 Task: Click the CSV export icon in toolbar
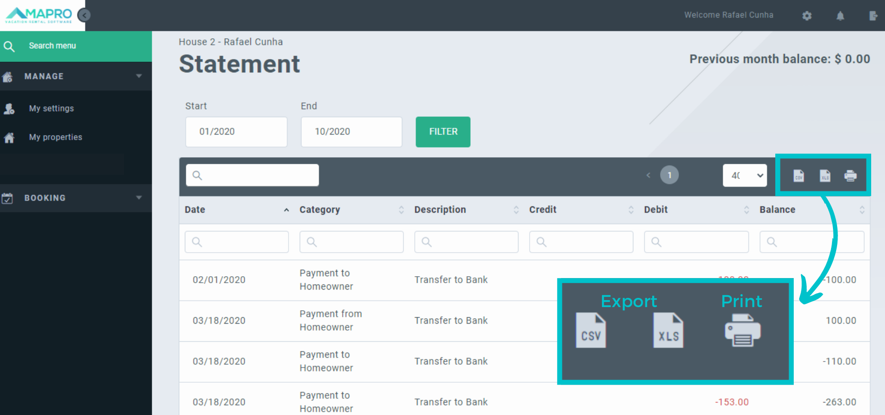click(798, 176)
